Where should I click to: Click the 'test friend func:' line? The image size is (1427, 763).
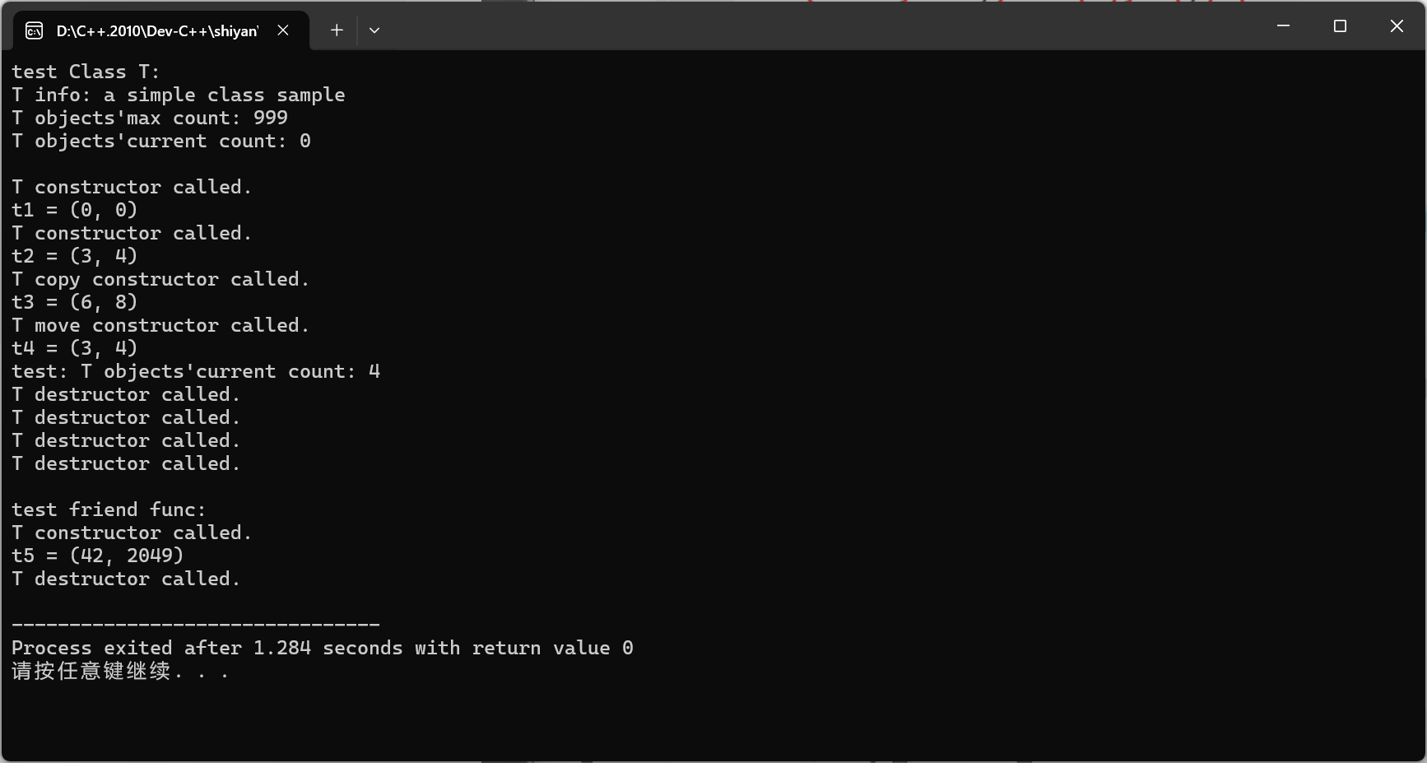pyautogui.click(x=109, y=509)
